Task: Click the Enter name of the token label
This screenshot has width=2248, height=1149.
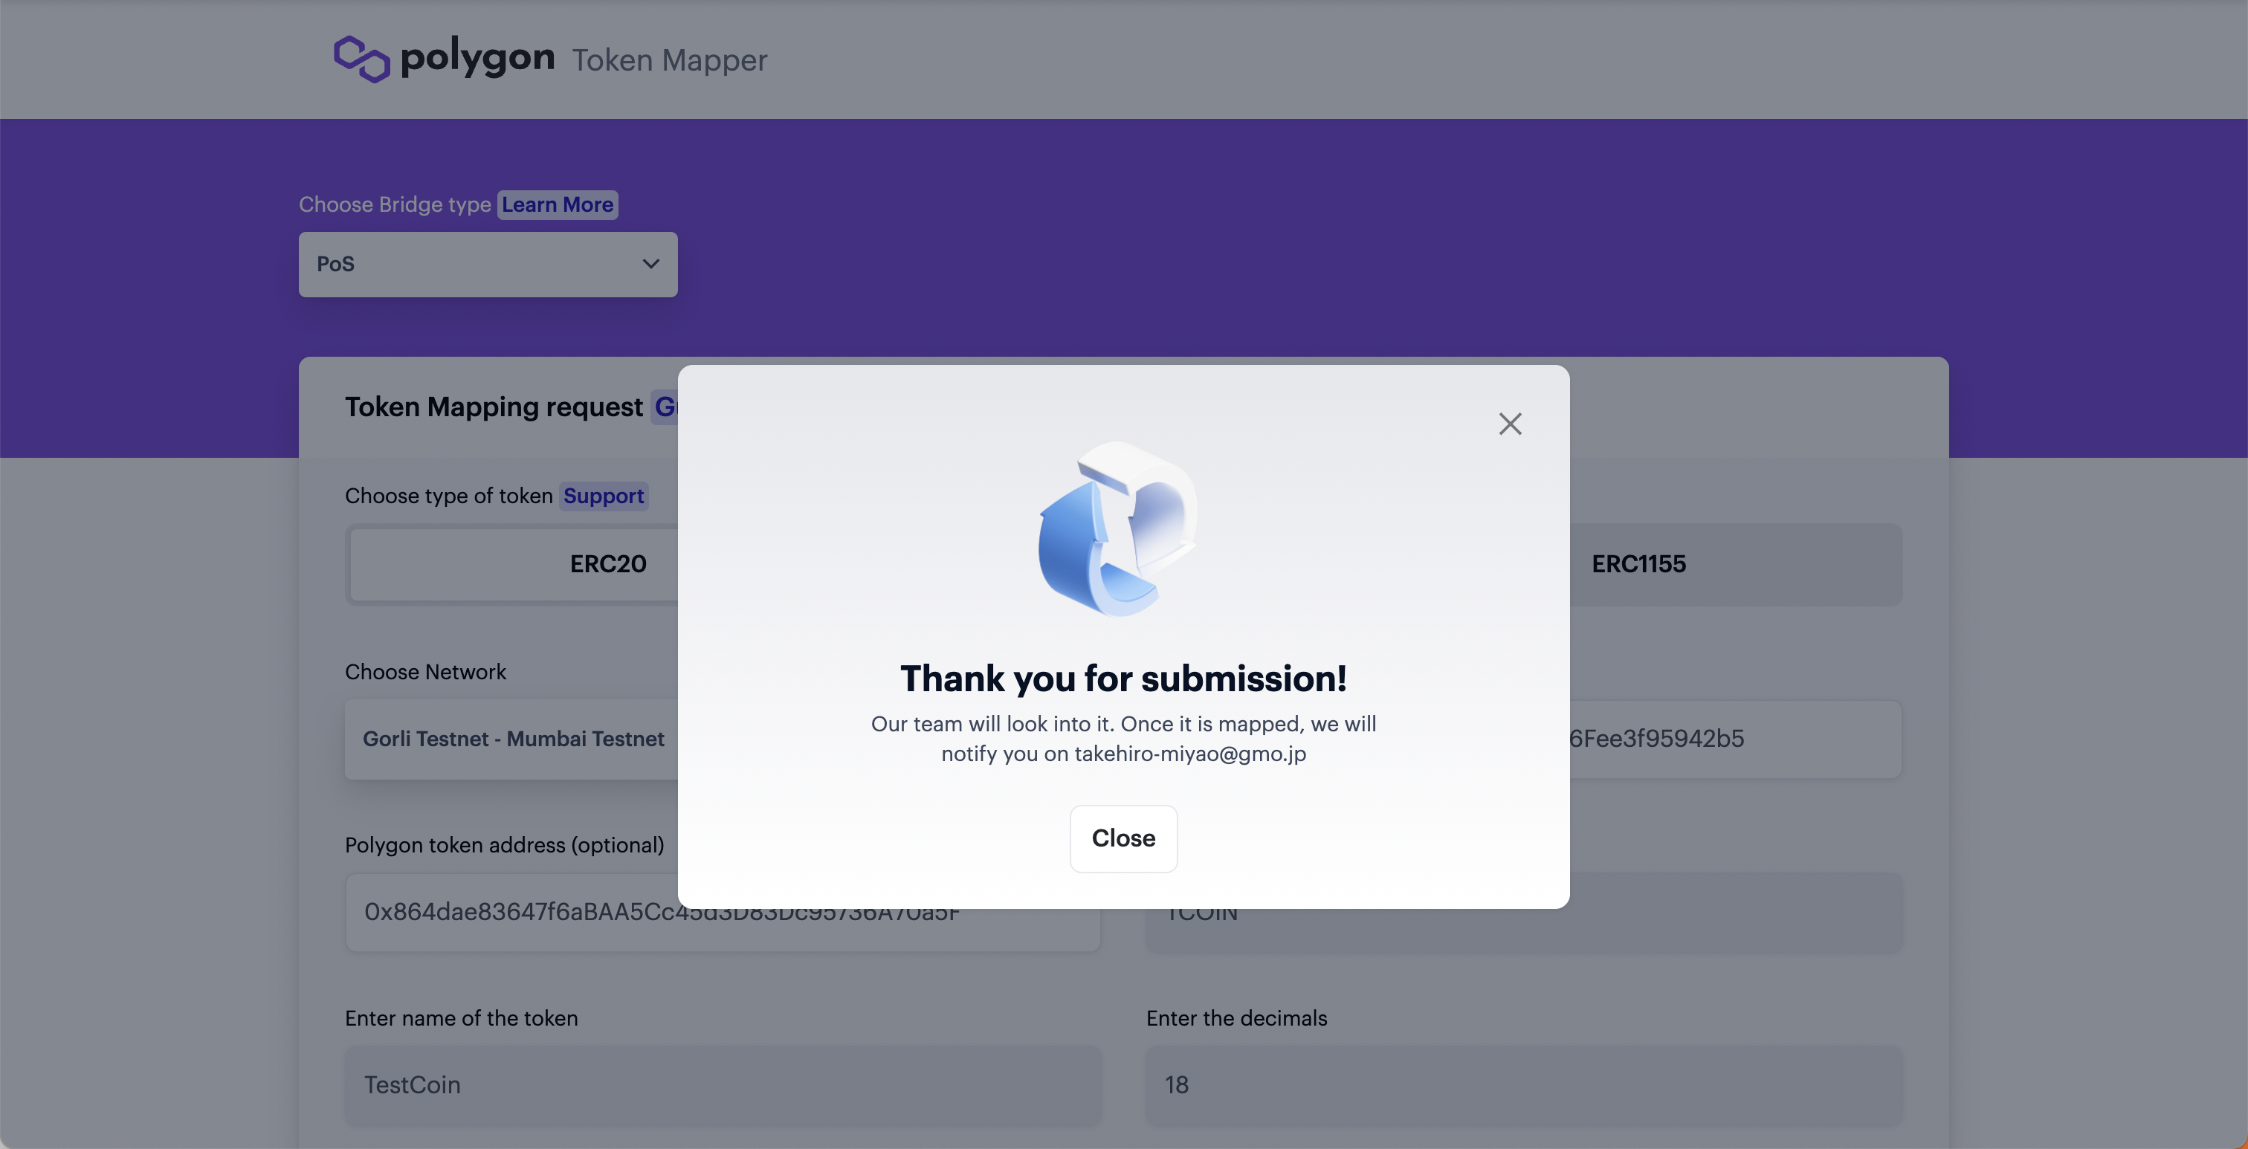Action: point(461,1018)
